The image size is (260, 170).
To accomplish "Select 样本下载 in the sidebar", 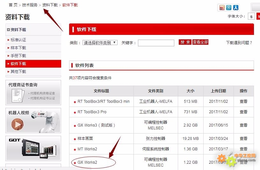I will coord(33,48).
